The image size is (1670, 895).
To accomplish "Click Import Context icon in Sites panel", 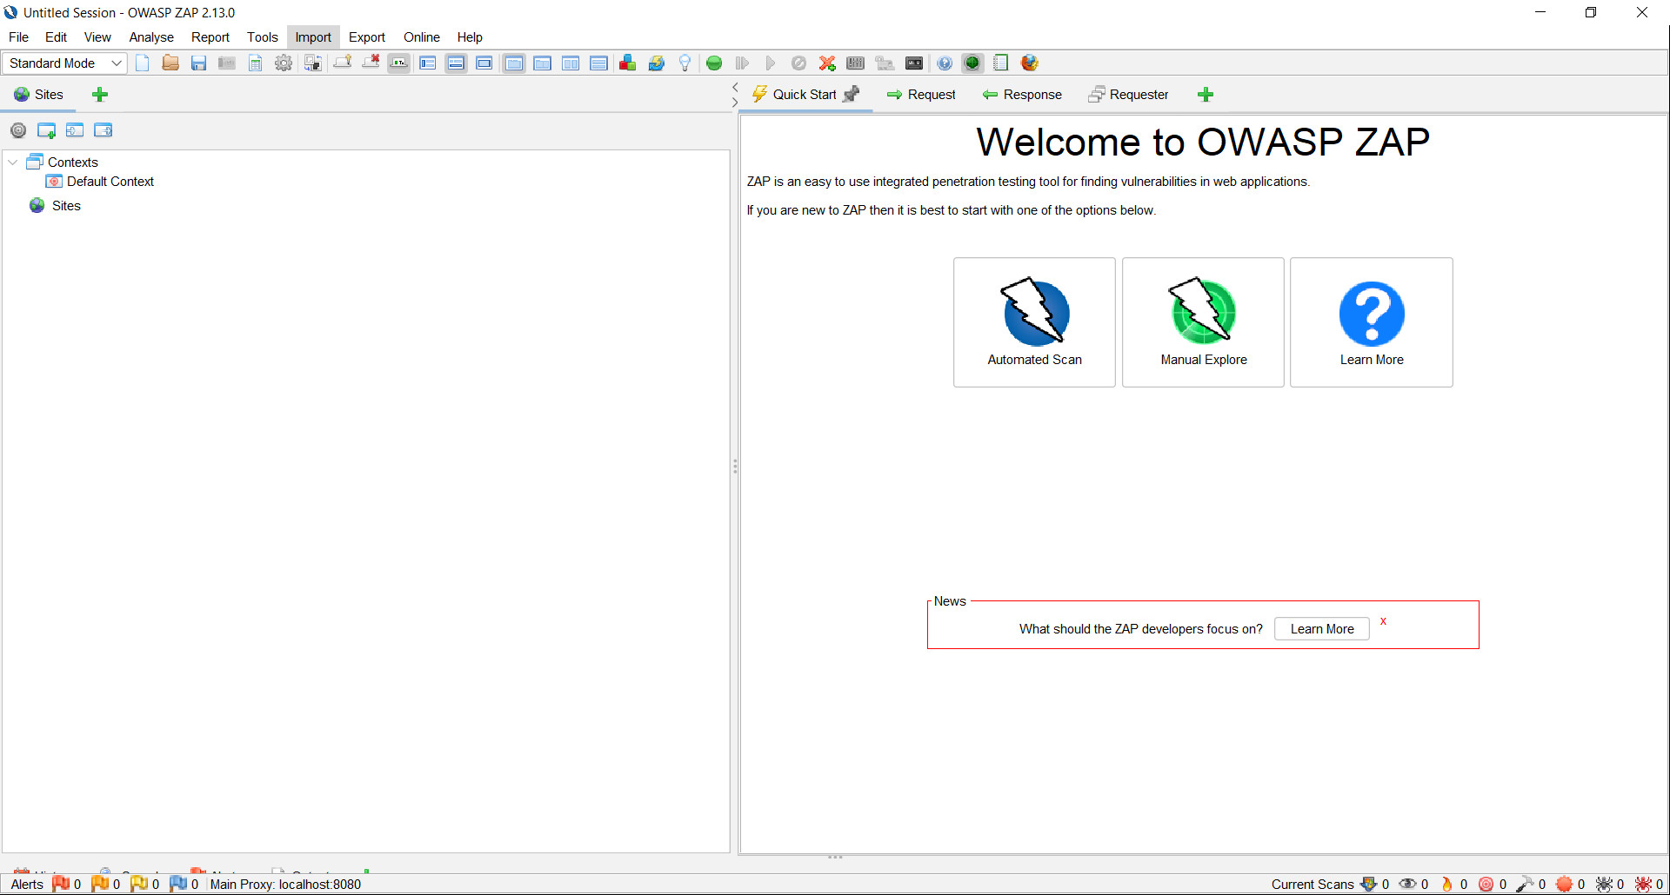I will click(x=75, y=130).
